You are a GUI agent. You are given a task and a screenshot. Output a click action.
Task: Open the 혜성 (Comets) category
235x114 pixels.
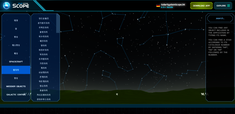tap(16, 53)
